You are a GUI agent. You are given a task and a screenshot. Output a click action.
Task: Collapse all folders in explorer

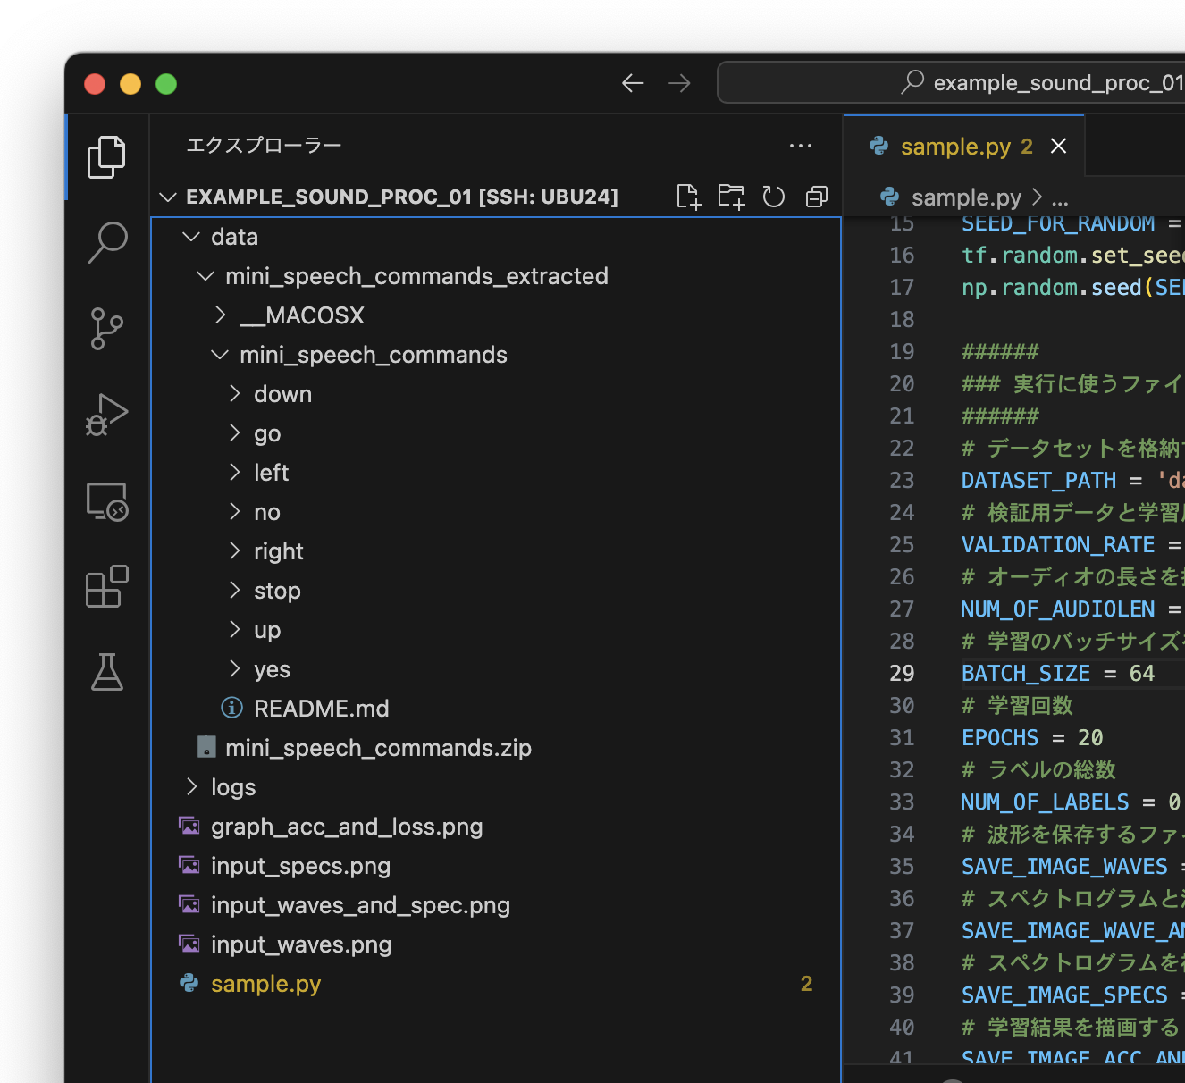click(x=816, y=196)
